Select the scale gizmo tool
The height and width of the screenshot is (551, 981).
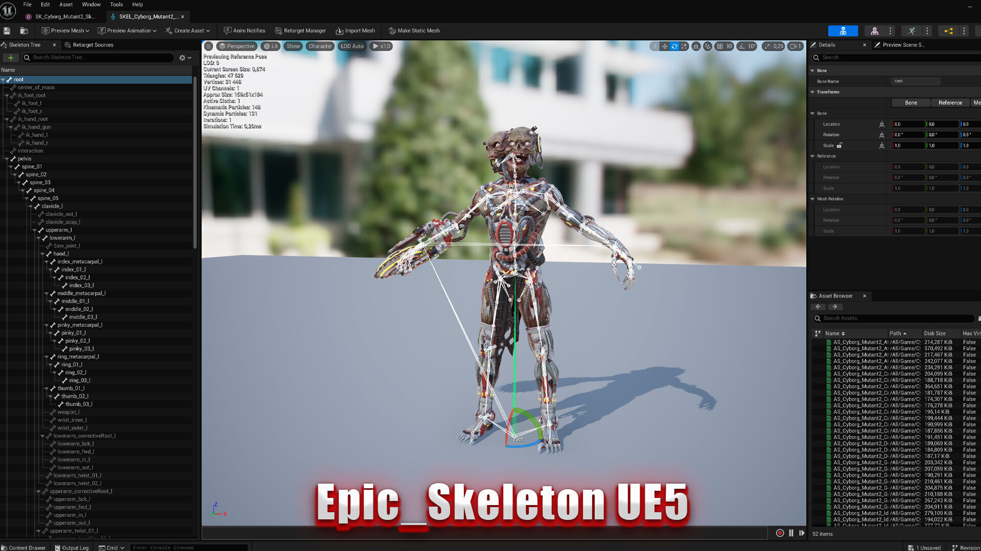[684, 46]
